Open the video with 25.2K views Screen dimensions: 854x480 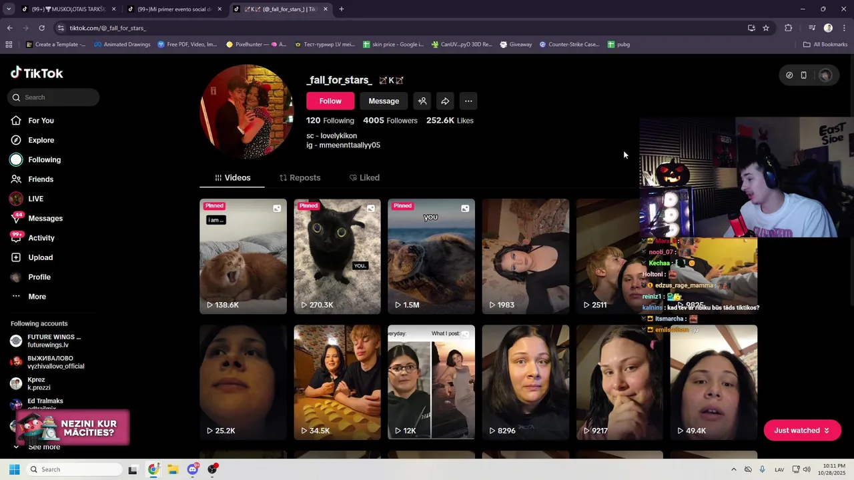(x=243, y=382)
